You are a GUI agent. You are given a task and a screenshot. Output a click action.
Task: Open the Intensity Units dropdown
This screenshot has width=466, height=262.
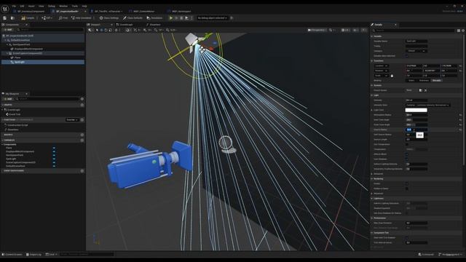[x=427, y=105]
